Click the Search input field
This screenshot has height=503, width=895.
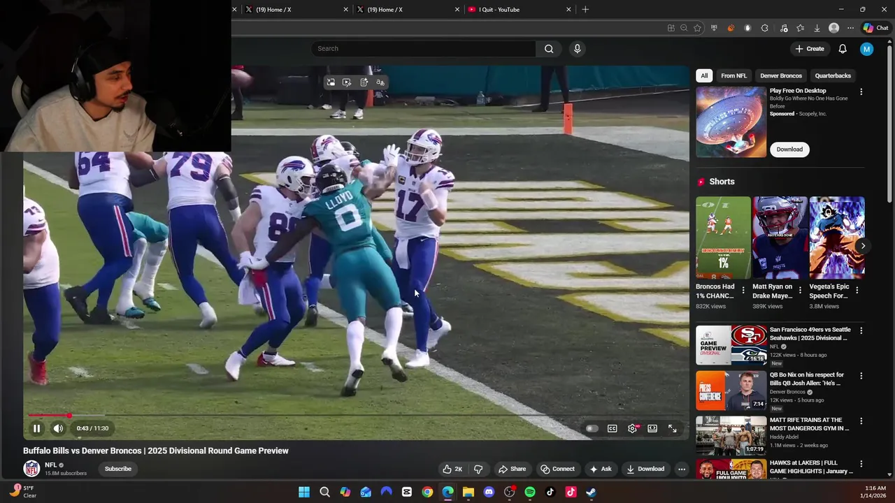pos(424,48)
